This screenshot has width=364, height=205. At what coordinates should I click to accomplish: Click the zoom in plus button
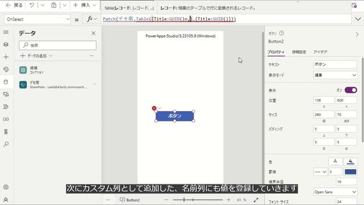coord(229,200)
